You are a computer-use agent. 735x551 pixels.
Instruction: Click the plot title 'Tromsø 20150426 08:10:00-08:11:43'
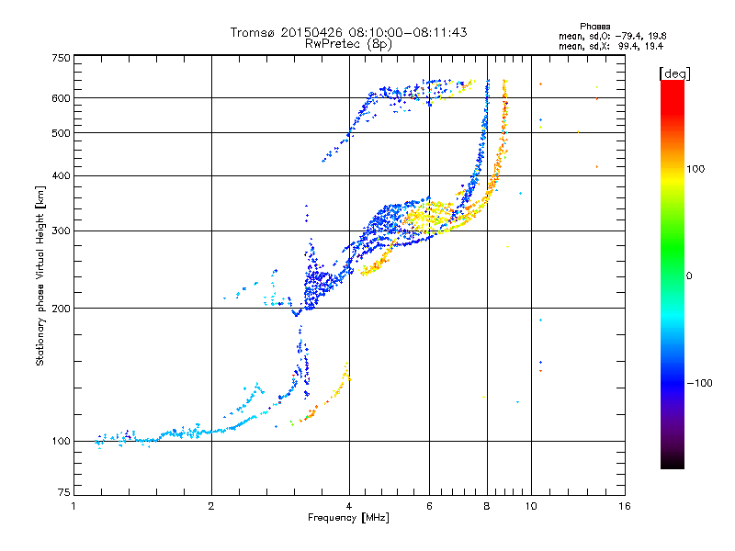tap(348, 32)
